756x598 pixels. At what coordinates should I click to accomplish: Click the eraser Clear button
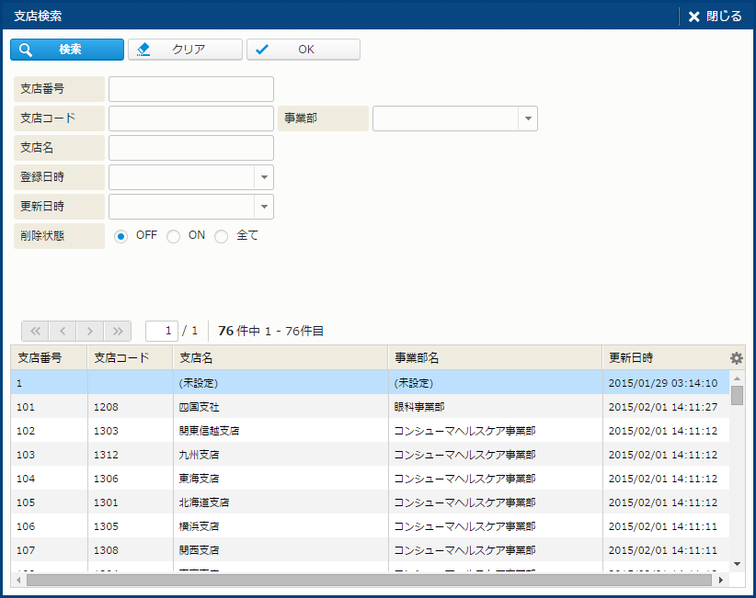coord(185,50)
